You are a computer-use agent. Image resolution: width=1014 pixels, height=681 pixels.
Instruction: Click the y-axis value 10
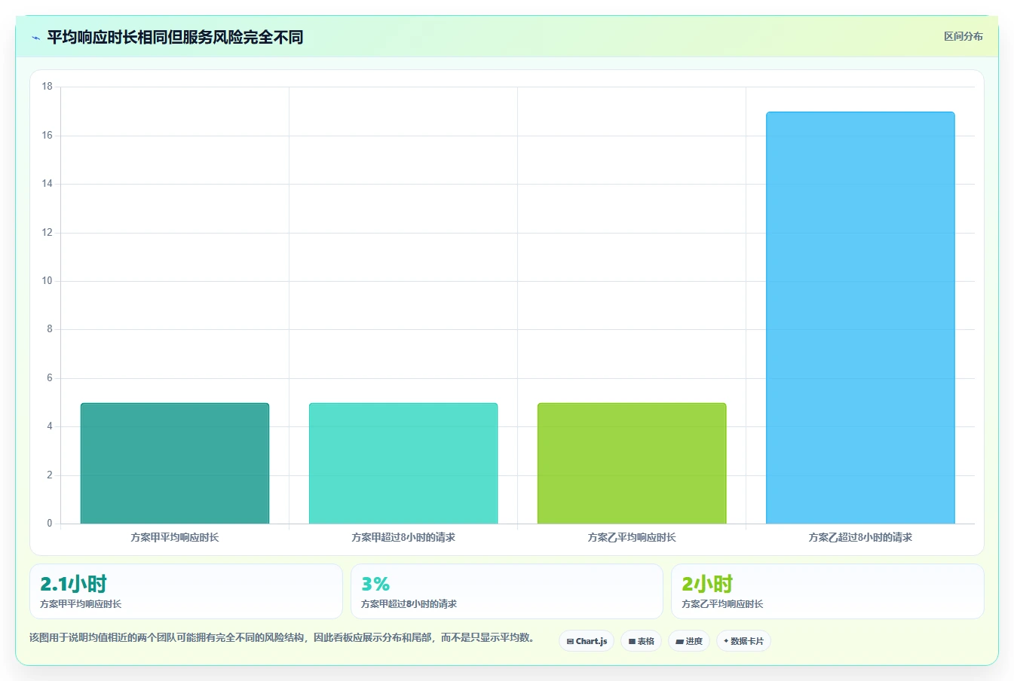(47, 281)
